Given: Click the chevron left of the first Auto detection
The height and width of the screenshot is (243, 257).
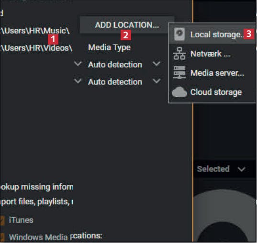Looking at the screenshot, I should click(x=78, y=64).
